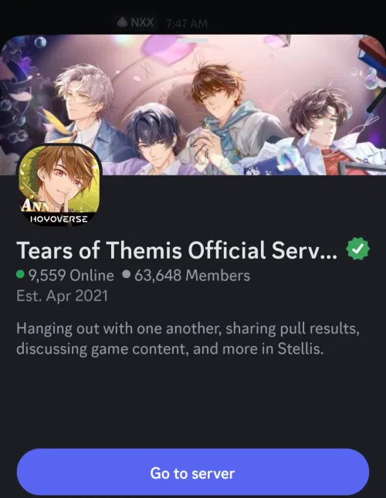Tap the HOYOVERSE label on the avatar

pos(59,219)
